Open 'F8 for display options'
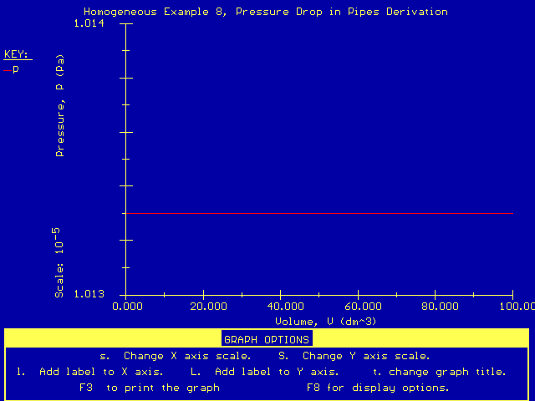535x401 pixels. coord(378,388)
